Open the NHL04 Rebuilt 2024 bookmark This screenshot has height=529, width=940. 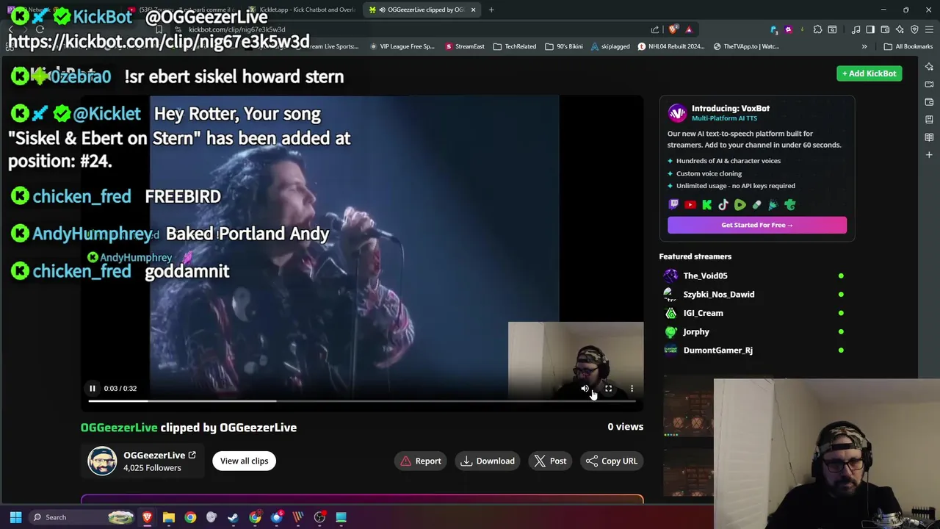(670, 46)
